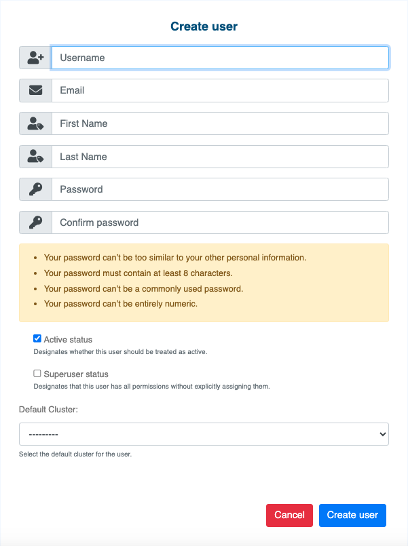Click the key icon beside Password
Viewport: 408px width, 546px height.
pos(35,190)
